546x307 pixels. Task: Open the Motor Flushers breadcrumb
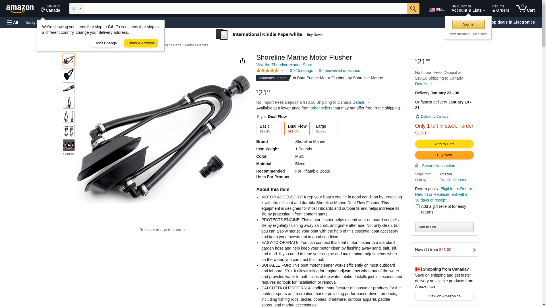coord(197,45)
